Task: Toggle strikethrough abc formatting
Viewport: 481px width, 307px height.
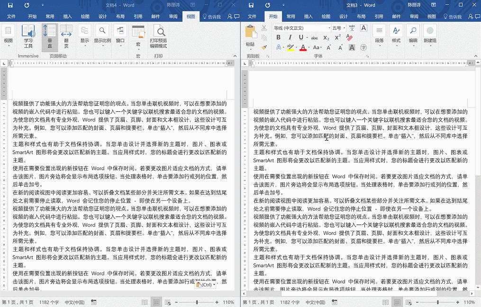Action: (x=315, y=38)
